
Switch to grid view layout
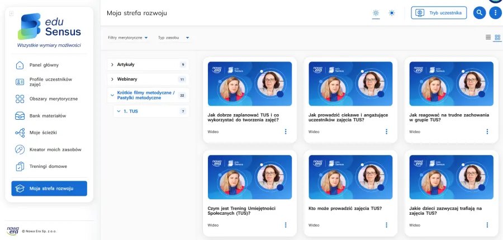[497, 37]
